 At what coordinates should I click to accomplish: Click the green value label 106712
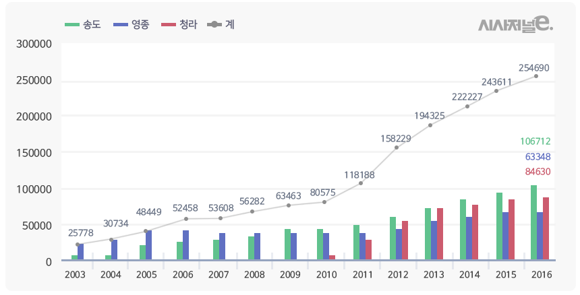[x=535, y=141]
